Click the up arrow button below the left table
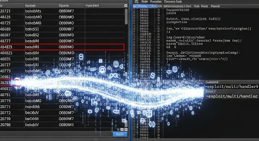Viewport: 259px width, 141px height. (x=122, y=129)
